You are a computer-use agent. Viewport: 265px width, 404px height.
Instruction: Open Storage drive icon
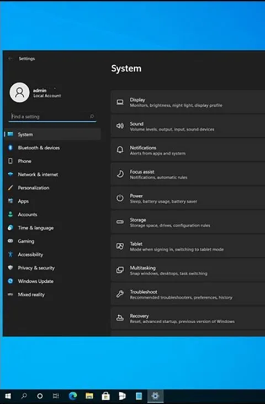coord(120,222)
